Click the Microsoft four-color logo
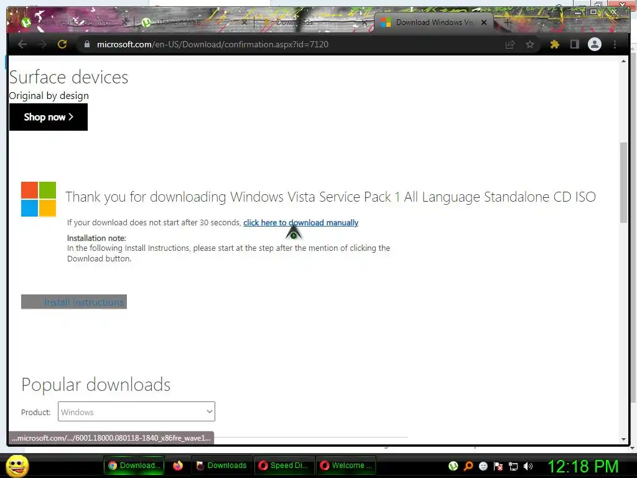The height and width of the screenshot is (478, 637). [39, 199]
